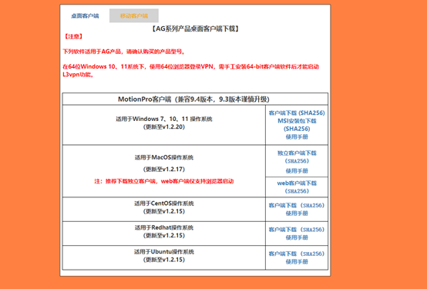427x289 pixels.
Task: Open the SHA256 link beside Windows 客户端下载
Action: pos(312,113)
